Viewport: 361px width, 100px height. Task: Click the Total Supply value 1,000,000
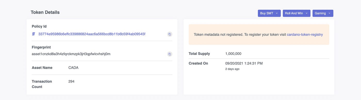pos(233,54)
